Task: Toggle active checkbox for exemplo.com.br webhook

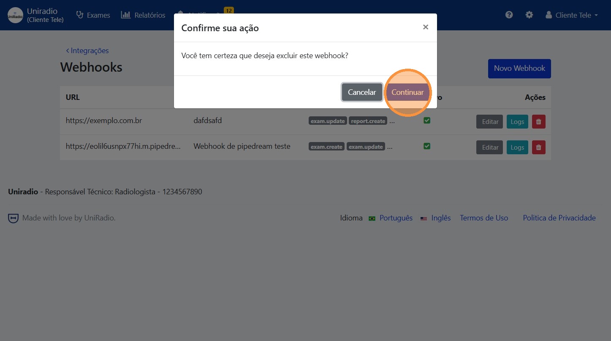Action: [x=426, y=120]
